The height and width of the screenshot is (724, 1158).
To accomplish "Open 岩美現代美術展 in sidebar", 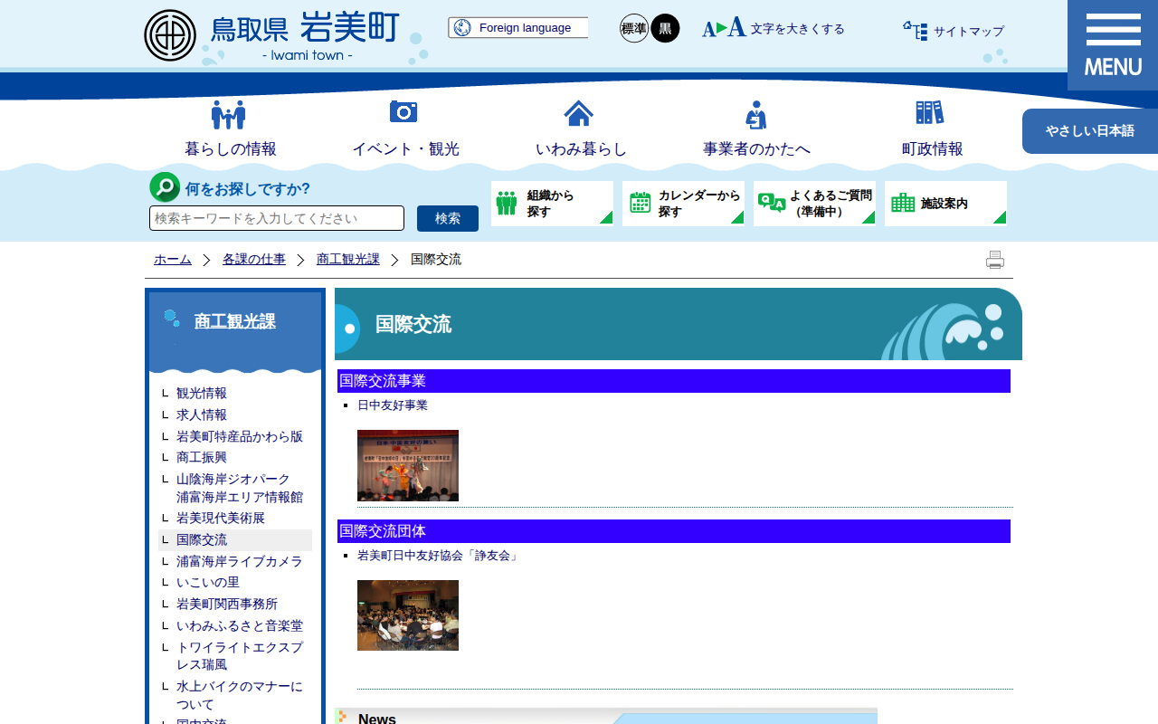I will [x=221, y=519].
